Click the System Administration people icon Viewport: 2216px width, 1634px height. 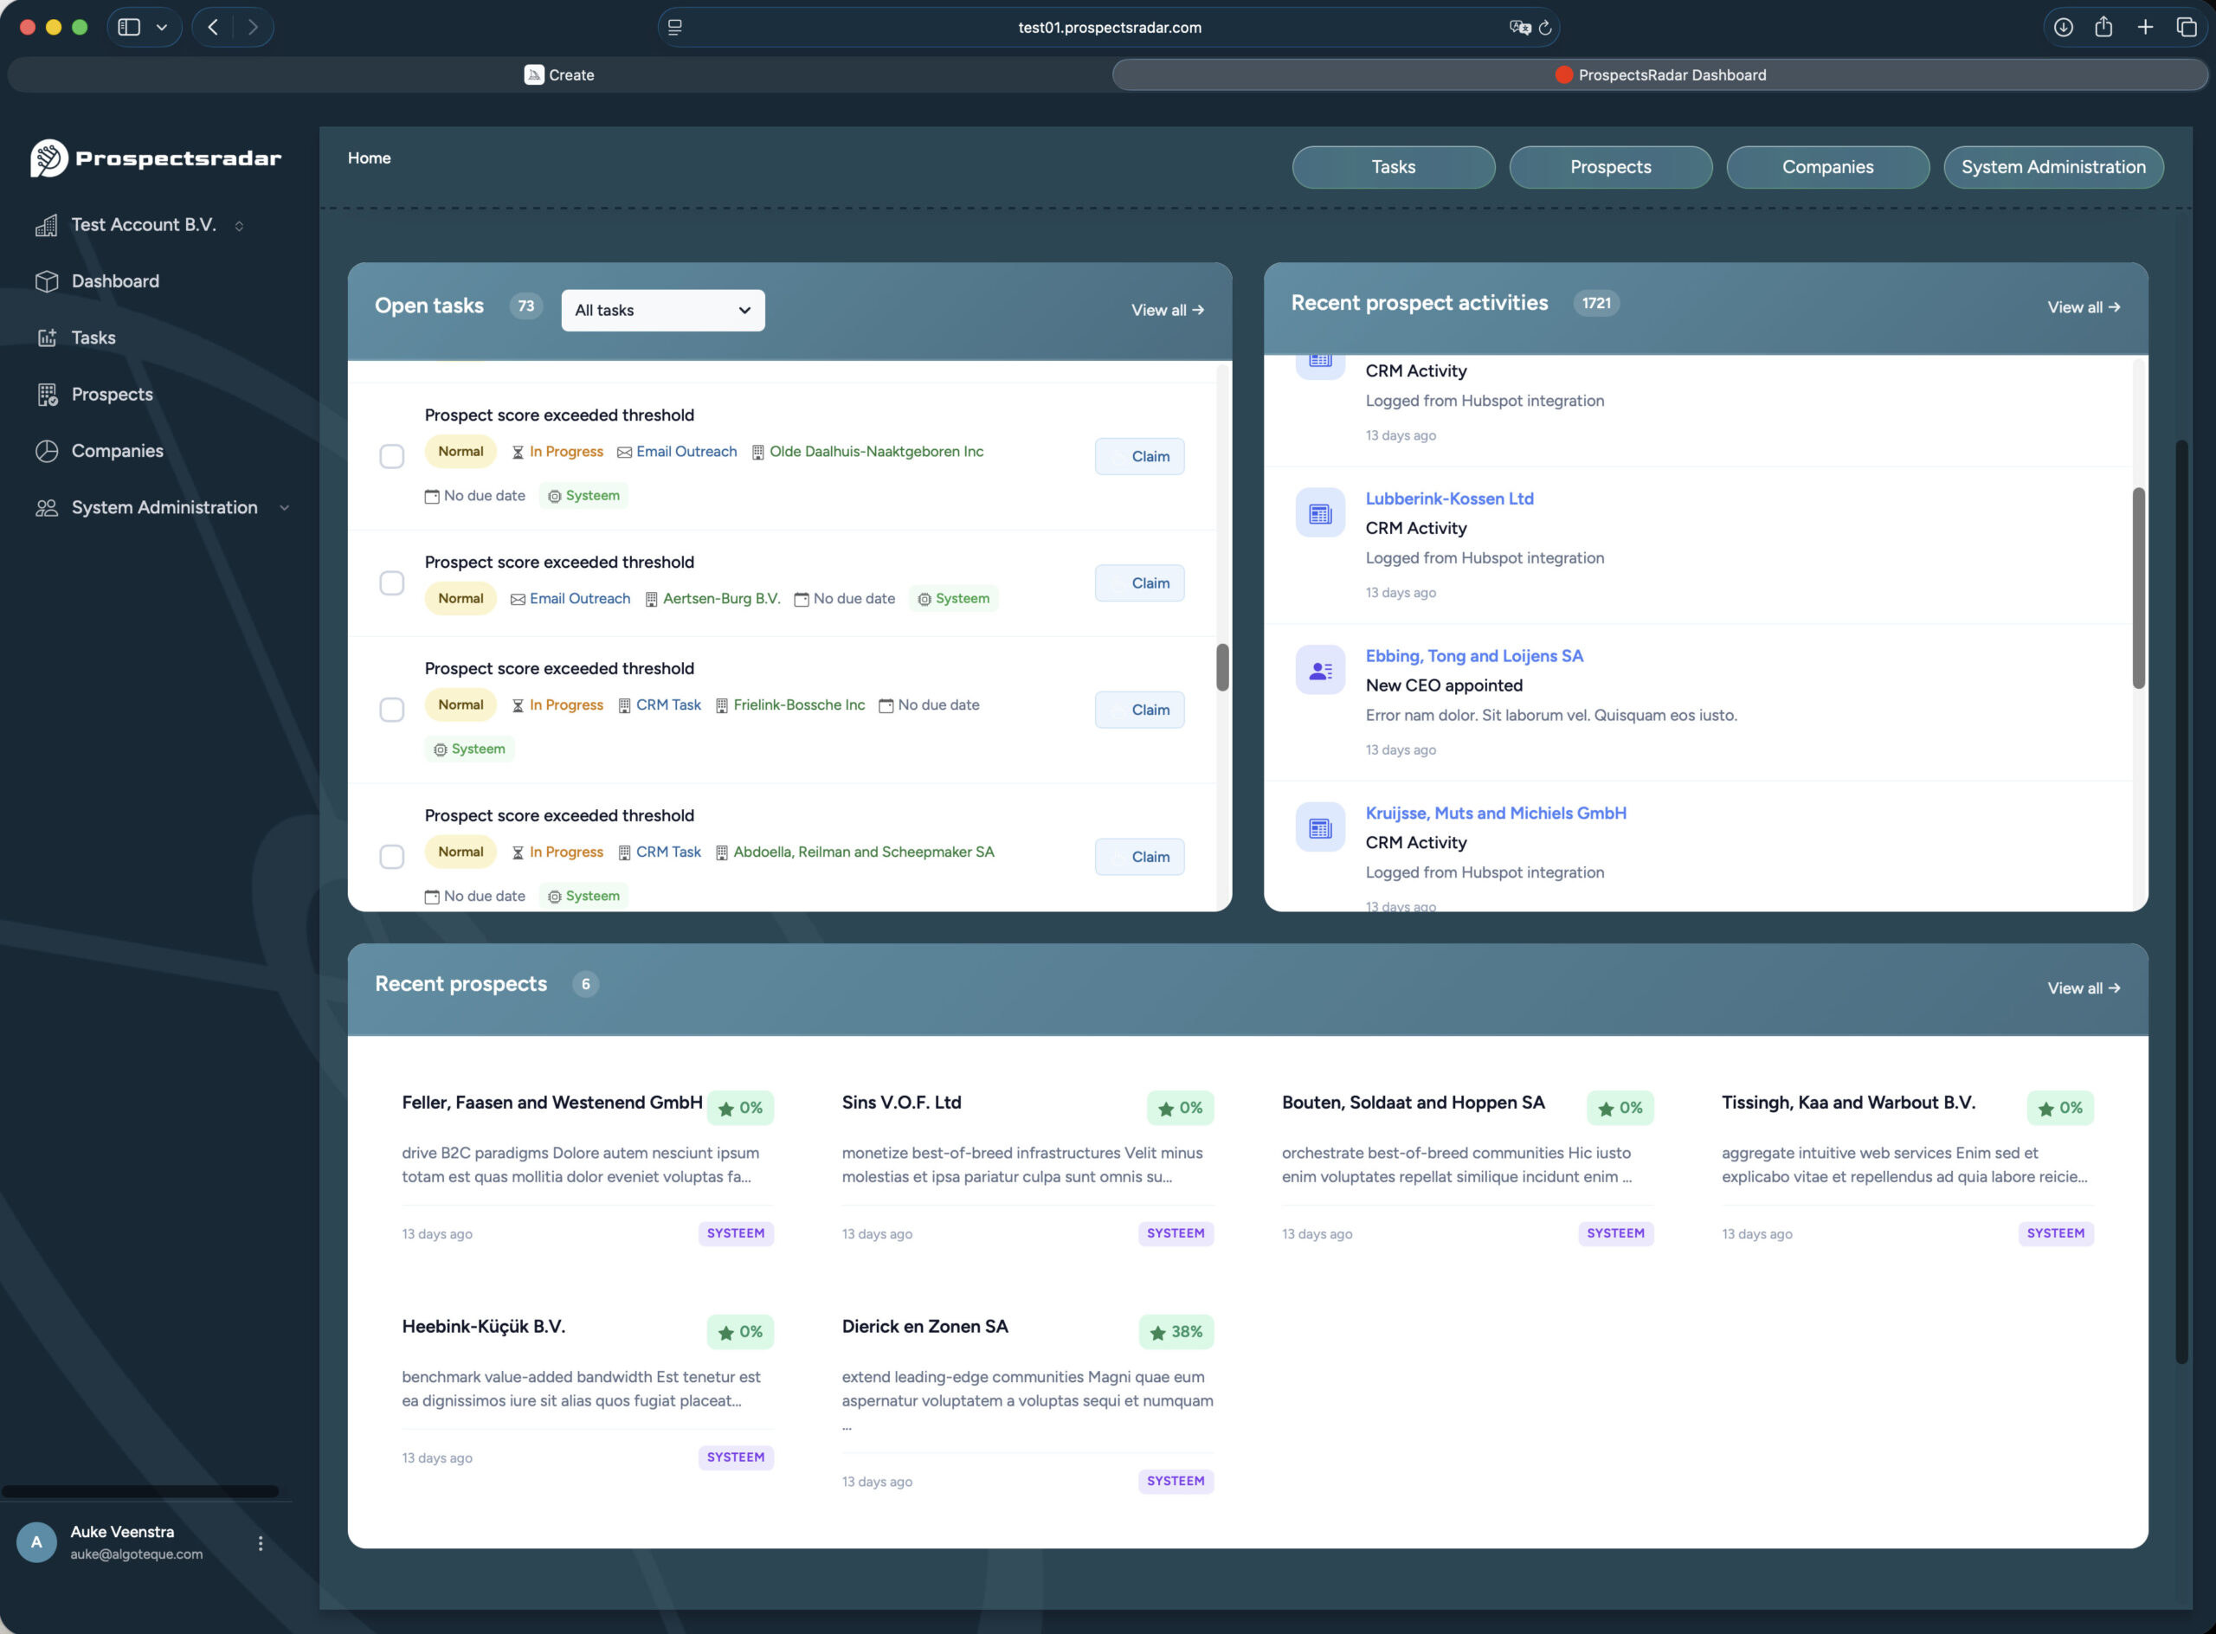click(46, 507)
